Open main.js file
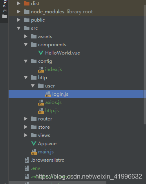This screenshot has width=146, height=184. click(46, 152)
